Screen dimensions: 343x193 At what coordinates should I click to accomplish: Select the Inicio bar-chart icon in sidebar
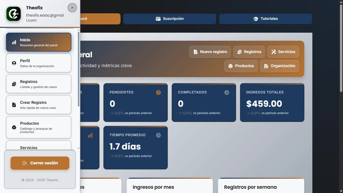pyautogui.click(x=14, y=42)
